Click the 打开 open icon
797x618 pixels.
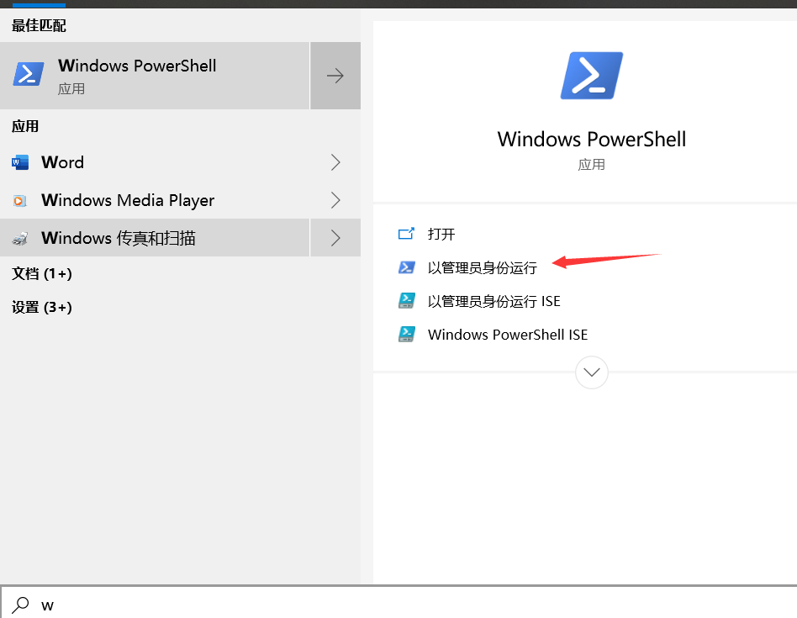coord(406,234)
